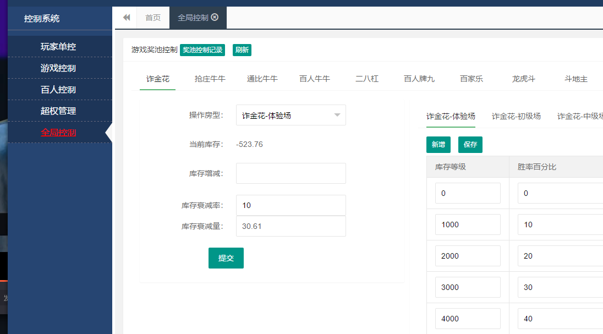The image size is (603, 334).
Task: Open the 操作房型 dropdown
Action: click(290, 115)
